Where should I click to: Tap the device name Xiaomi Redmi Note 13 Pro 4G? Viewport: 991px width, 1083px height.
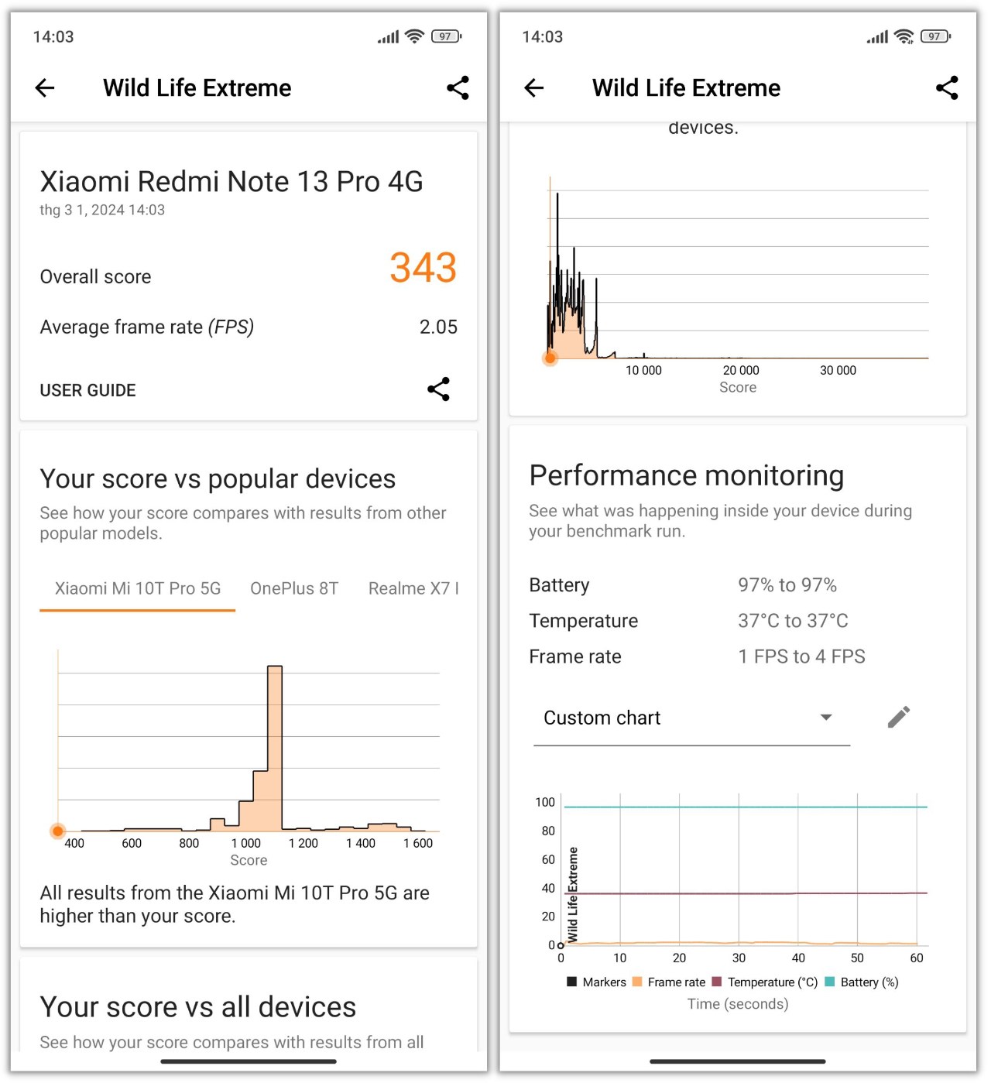pyautogui.click(x=231, y=182)
